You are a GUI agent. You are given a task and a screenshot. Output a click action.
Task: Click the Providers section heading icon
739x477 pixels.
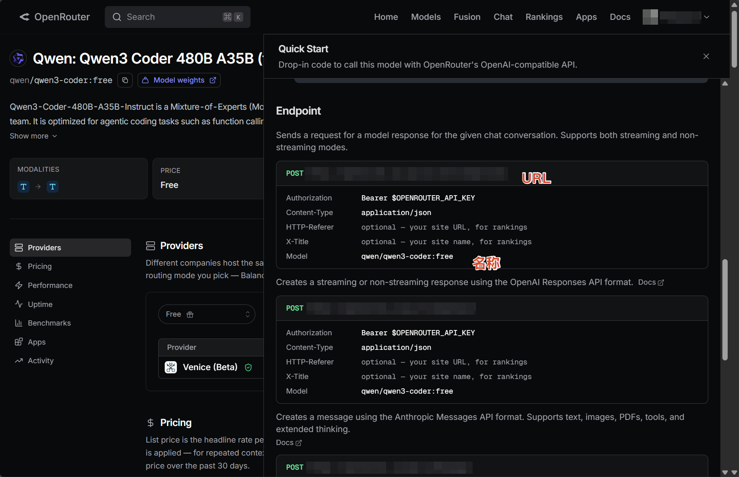tap(151, 246)
